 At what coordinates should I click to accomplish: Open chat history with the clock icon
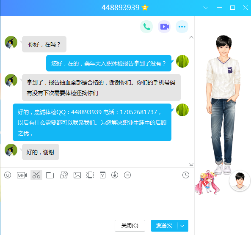click(x=186, y=175)
